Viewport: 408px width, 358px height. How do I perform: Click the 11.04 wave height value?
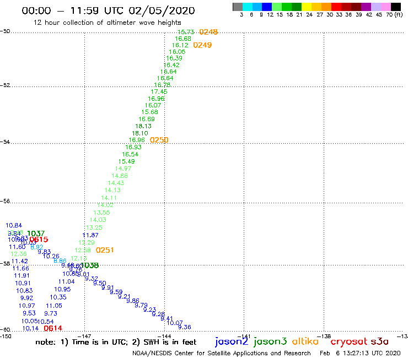[x=66, y=281]
